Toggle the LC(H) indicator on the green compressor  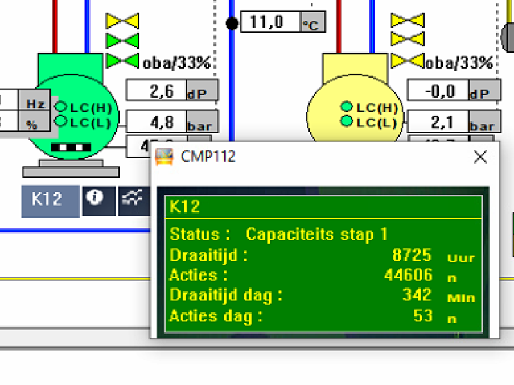click(x=60, y=107)
